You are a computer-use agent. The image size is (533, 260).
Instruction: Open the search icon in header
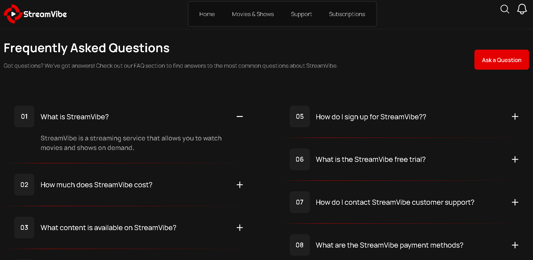coord(505,9)
